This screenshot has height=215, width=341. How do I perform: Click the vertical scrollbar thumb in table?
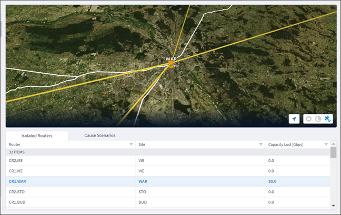tap(334, 152)
